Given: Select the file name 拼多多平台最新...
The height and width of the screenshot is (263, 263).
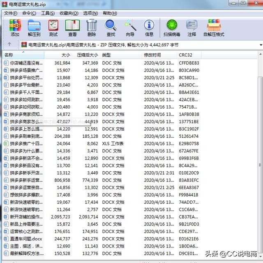Looking at the screenshot, I should click(x=26, y=85).
